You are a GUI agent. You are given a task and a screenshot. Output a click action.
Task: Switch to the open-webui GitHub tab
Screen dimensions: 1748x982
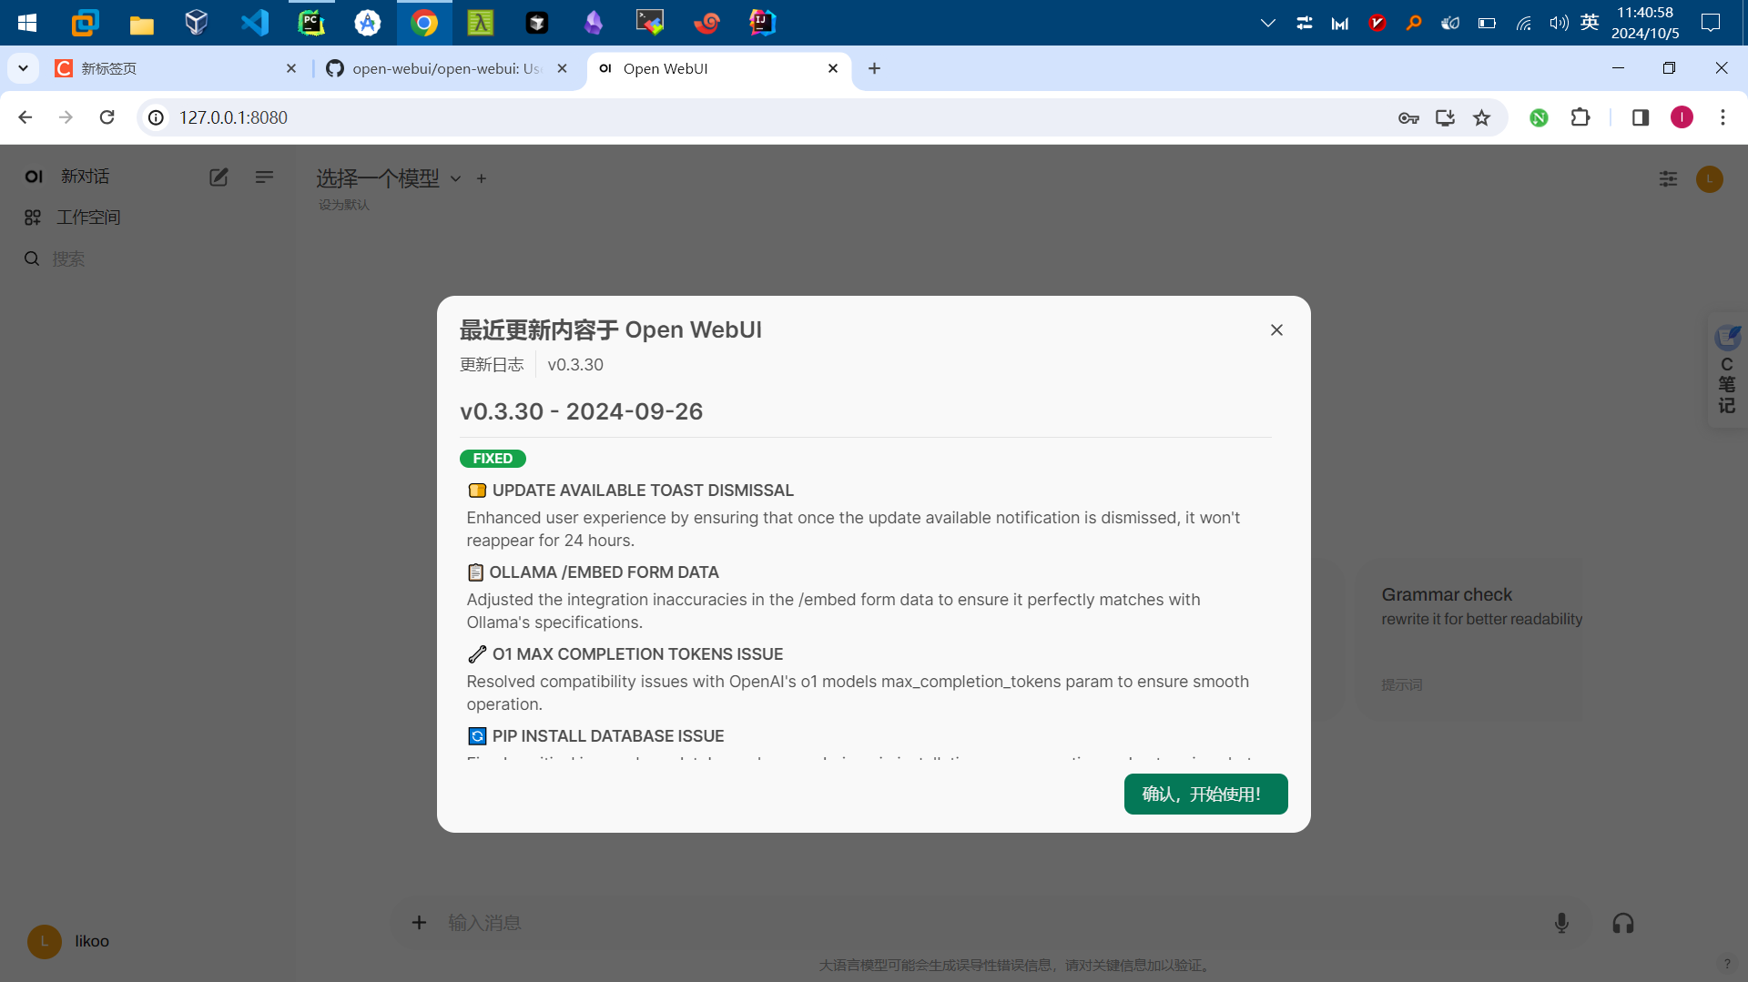click(446, 68)
